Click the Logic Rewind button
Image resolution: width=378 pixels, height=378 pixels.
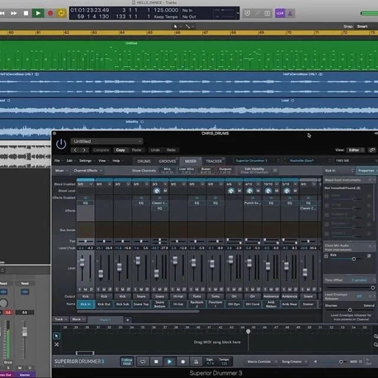tap(2, 13)
